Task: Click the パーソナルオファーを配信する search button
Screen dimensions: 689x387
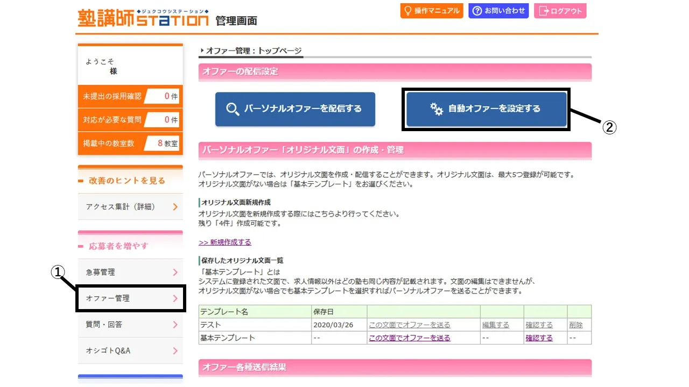Action: (295, 109)
